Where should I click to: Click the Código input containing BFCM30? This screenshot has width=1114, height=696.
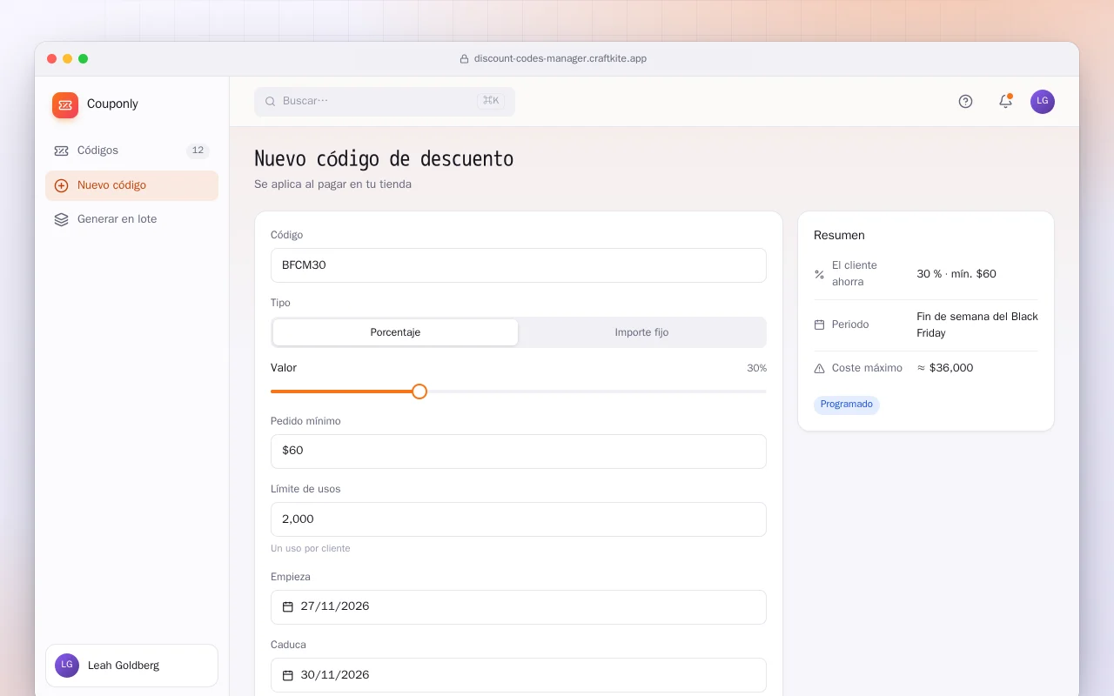519,265
